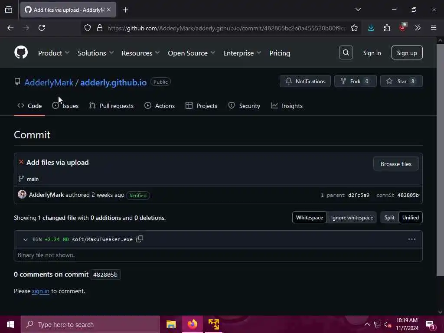Click the Notifications button
The image size is (444, 333).
click(x=305, y=81)
